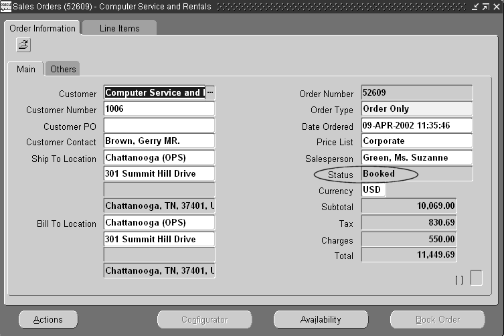This screenshot has height=336, width=504.
Task: Click the Date Ordered field
Action: [x=417, y=125]
